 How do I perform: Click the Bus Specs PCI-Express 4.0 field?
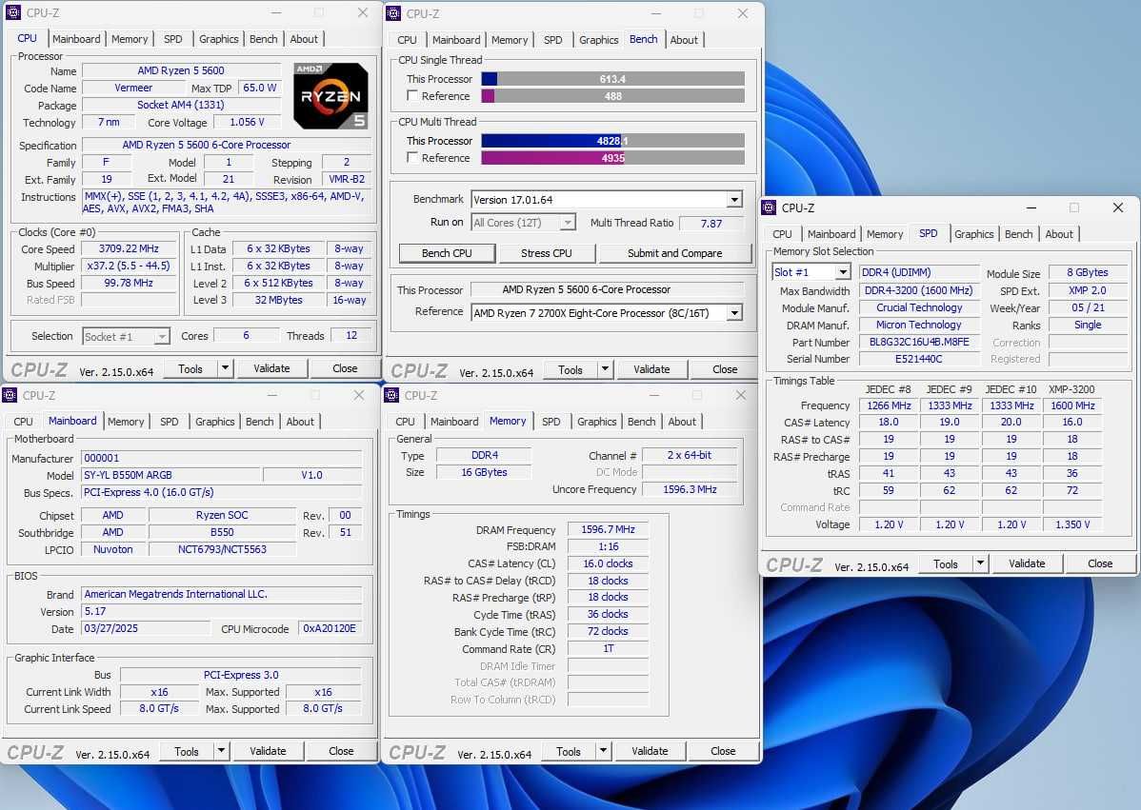(x=222, y=492)
